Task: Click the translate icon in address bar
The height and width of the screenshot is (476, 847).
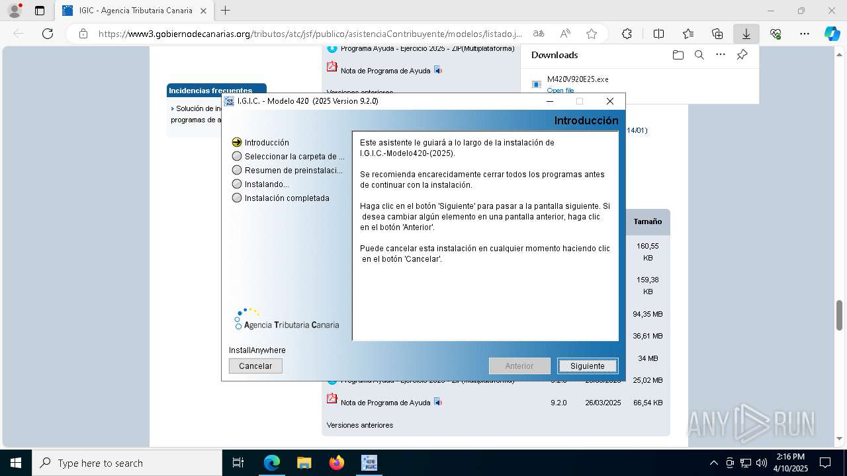Action: click(x=539, y=34)
